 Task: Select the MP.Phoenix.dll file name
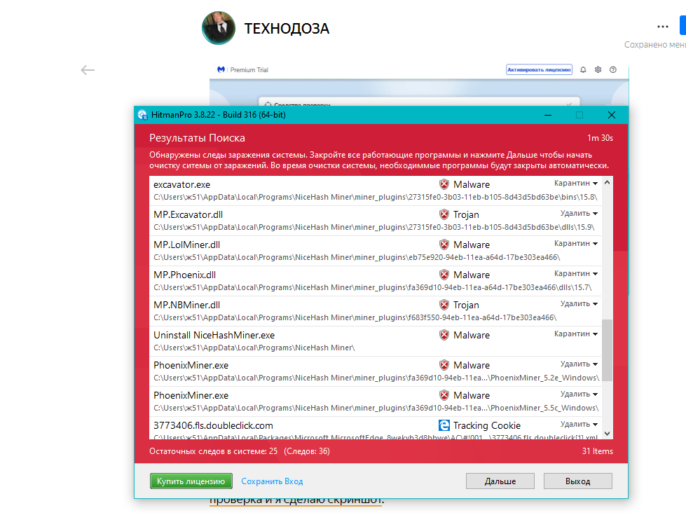(x=184, y=275)
